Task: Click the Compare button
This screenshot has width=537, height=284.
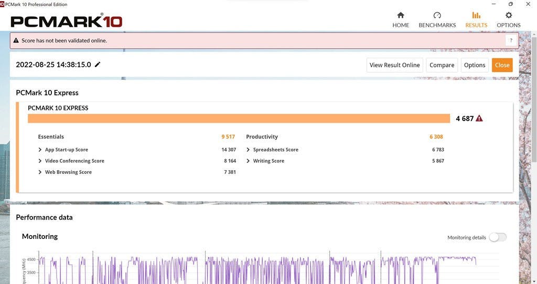Action: coord(442,65)
